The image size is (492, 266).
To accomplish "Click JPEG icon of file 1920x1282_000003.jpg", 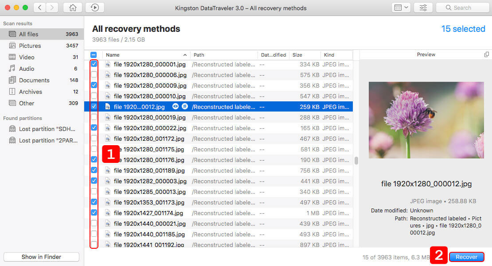I will click(x=108, y=181).
